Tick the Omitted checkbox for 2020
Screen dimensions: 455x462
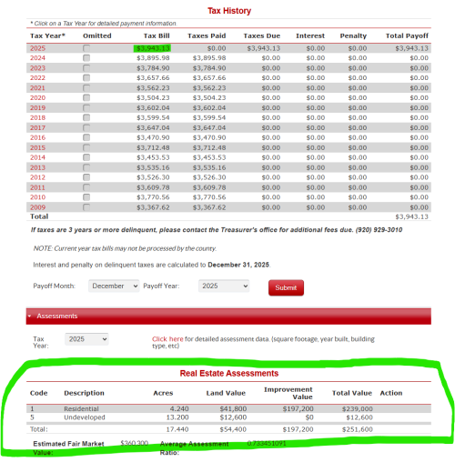tap(86, 97)
